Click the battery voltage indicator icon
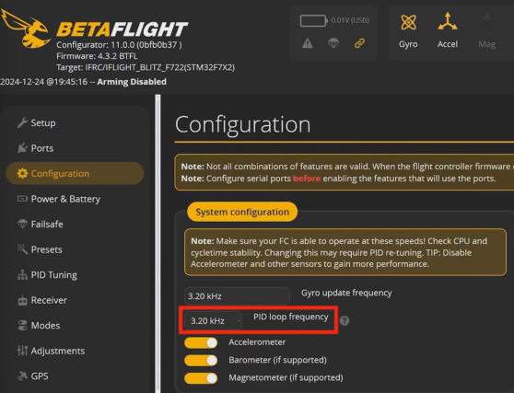The image size is (514, 393). tap(313, 20)
